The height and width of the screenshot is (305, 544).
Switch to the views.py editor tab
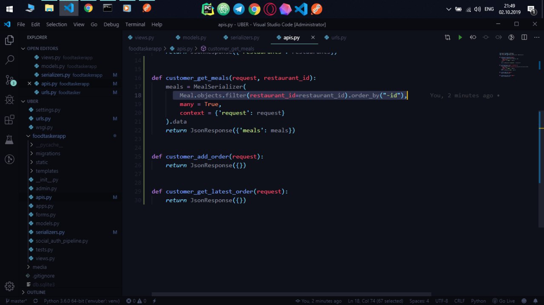pos(144,37)
